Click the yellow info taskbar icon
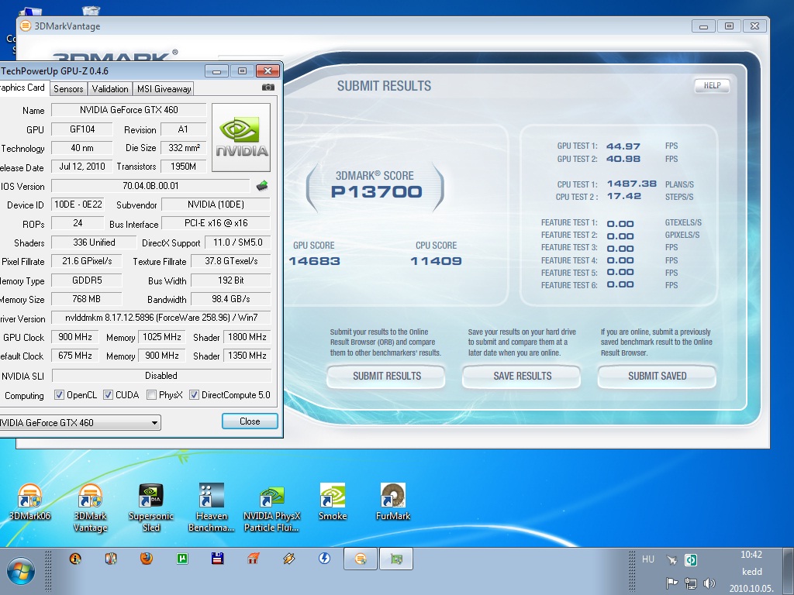Screen dimensions: 794x595 pyautogui.click(x=75, y=559)
